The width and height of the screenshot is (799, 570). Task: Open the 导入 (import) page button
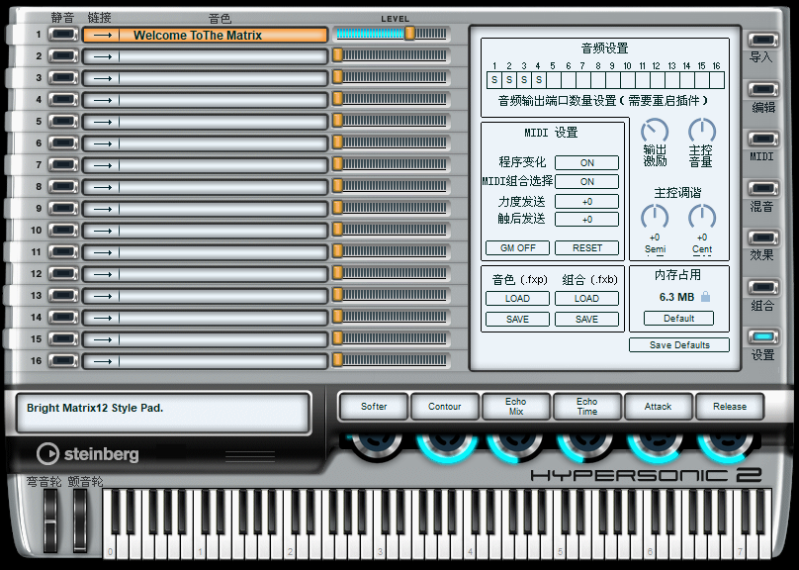click(762, 40)
